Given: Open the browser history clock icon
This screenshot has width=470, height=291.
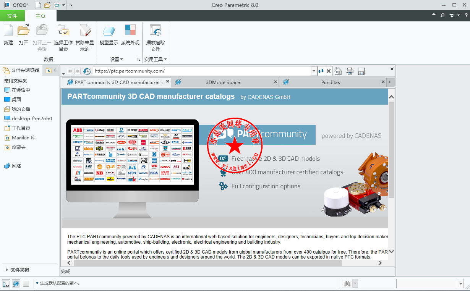Looking at the screenshot, I should [x=87, y=71].
